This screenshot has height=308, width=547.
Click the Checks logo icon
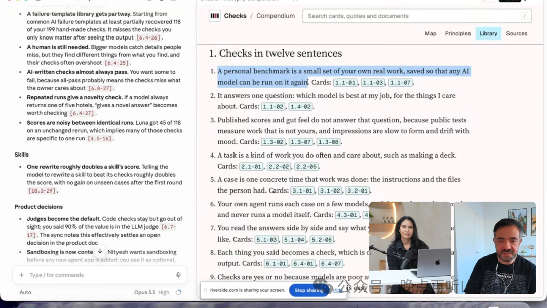pyautogui.click(x=215, y=16)
